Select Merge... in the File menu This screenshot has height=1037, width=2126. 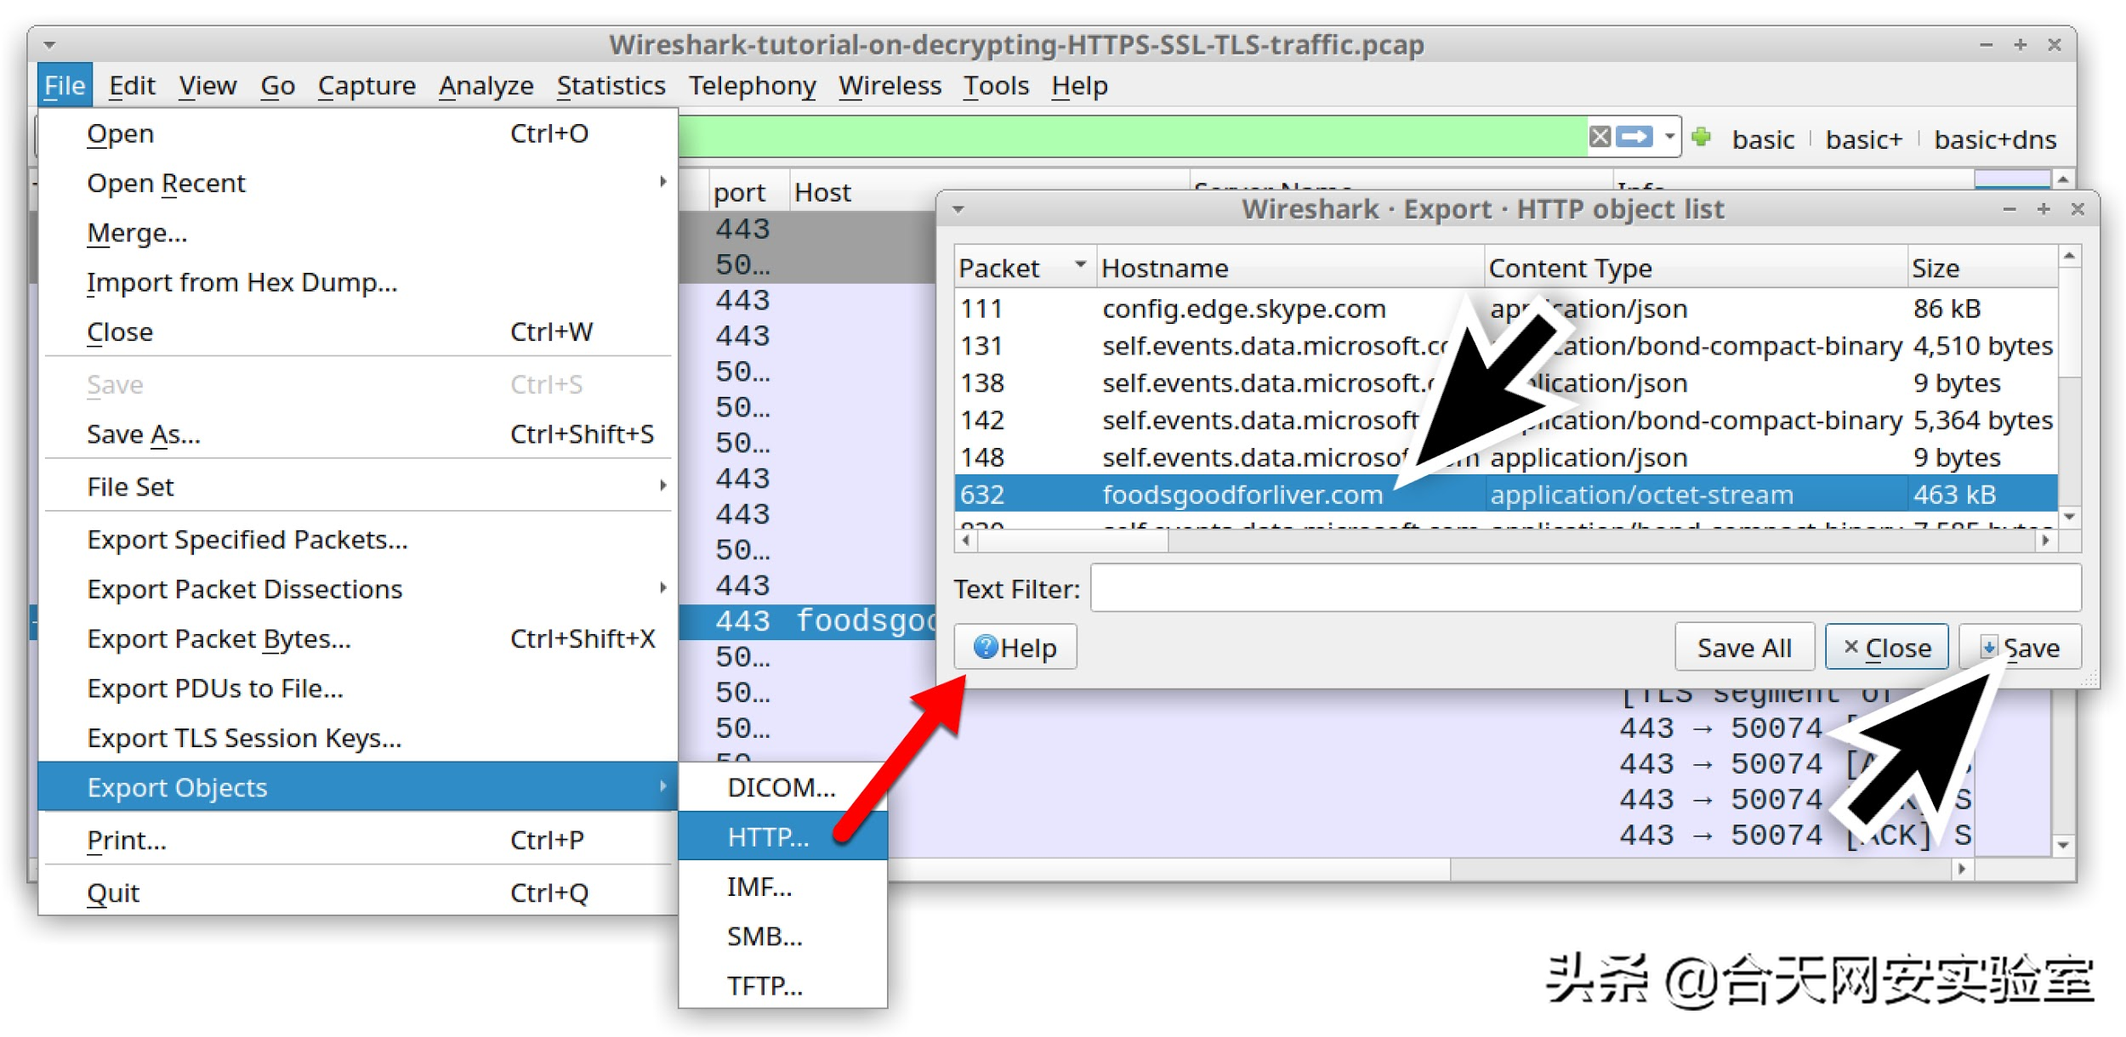357,232
